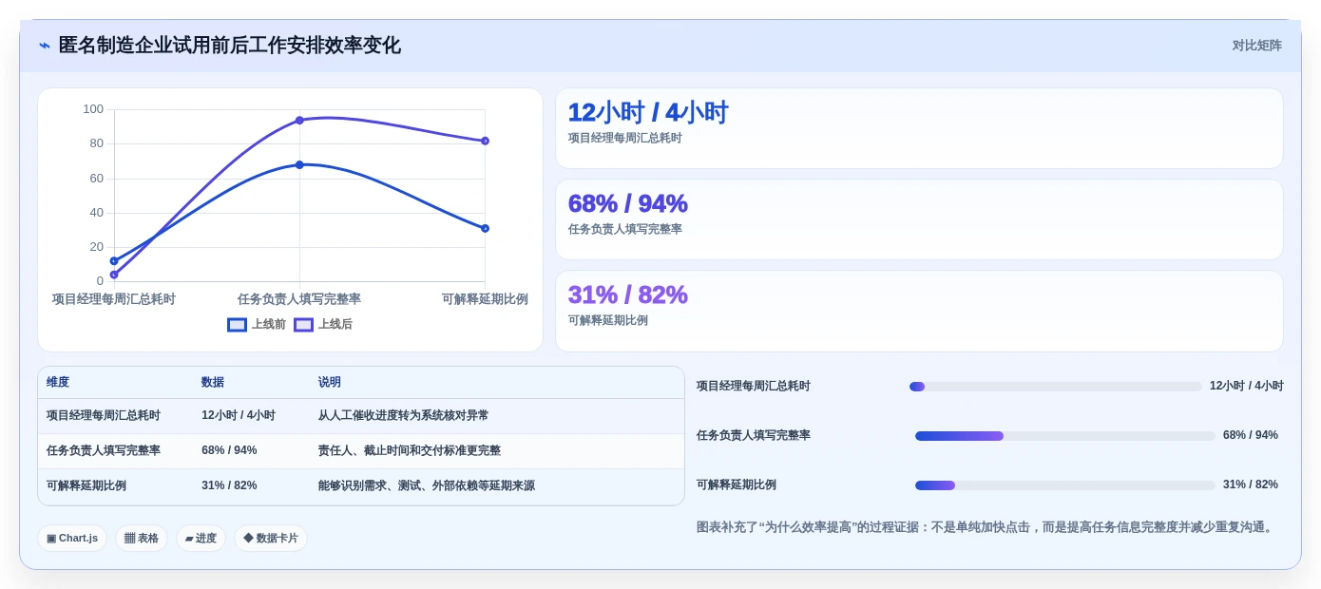This screenshot has width=1321, height=589.
Task: Click 上线后 data point at 项目经理每周汇总耗时
Action: pos(114,275)
